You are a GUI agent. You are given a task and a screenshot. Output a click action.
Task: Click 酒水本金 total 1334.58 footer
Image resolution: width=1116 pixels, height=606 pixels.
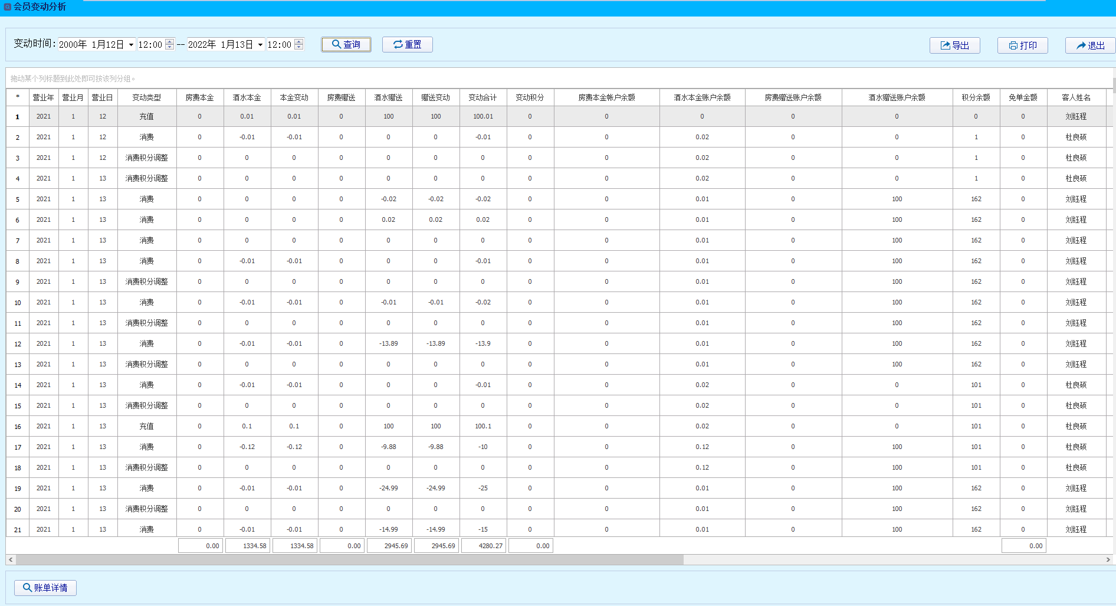coord(247,546)
